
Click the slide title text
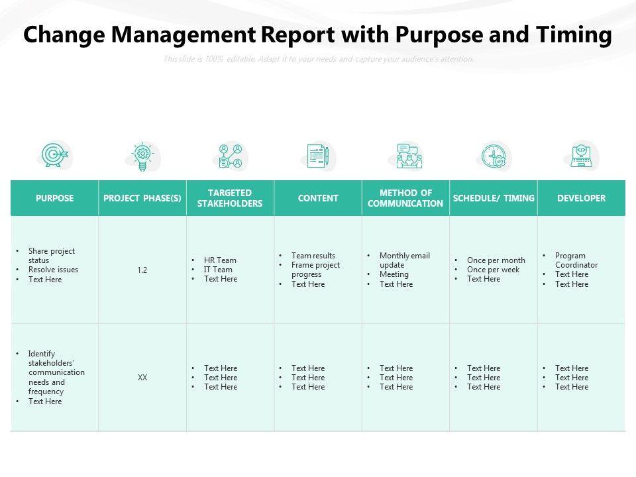coord(317,34)
